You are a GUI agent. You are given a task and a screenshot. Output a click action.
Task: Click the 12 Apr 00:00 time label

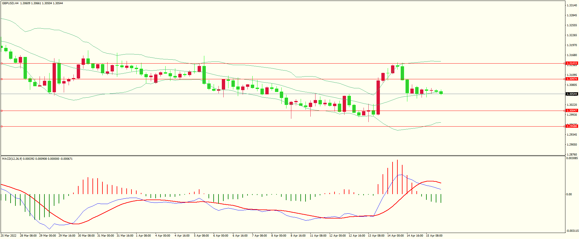coord(338,236)
